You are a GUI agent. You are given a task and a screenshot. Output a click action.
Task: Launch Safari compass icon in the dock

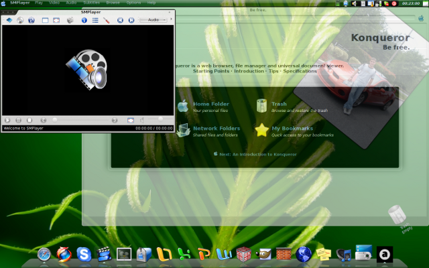pos(44,255)
